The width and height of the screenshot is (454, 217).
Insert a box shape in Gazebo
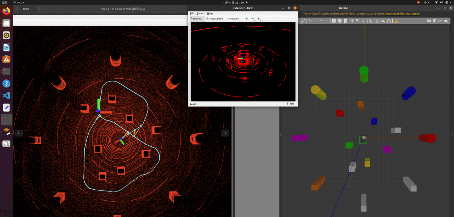(334, 21)
